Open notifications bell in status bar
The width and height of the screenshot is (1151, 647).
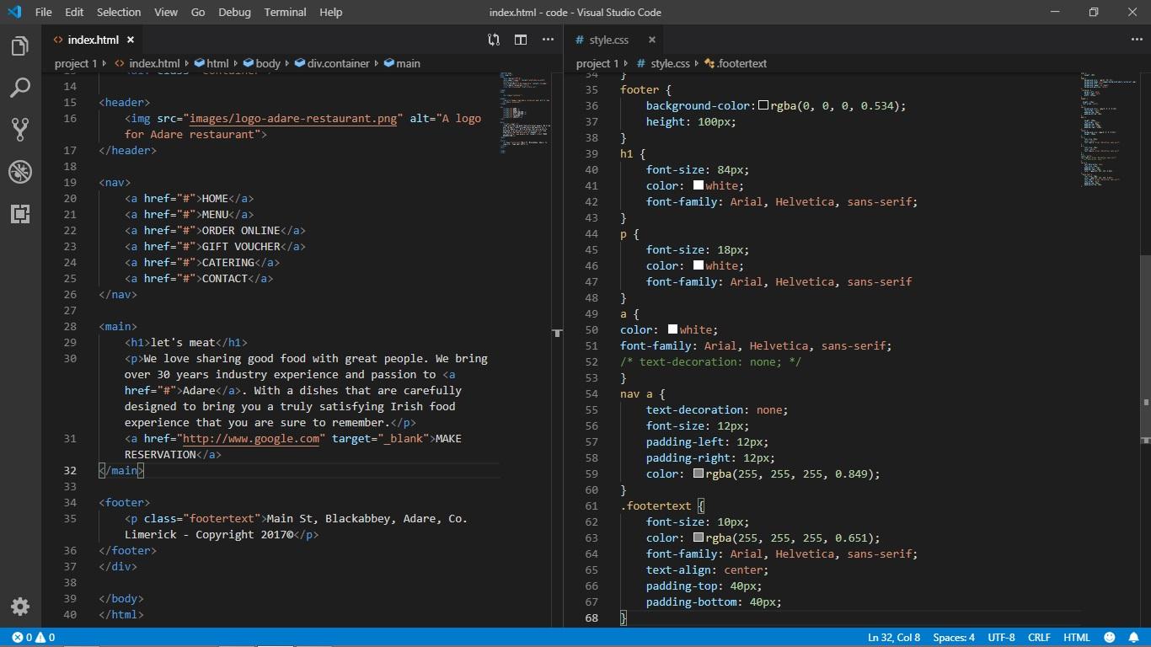[x=1134, y=638]
